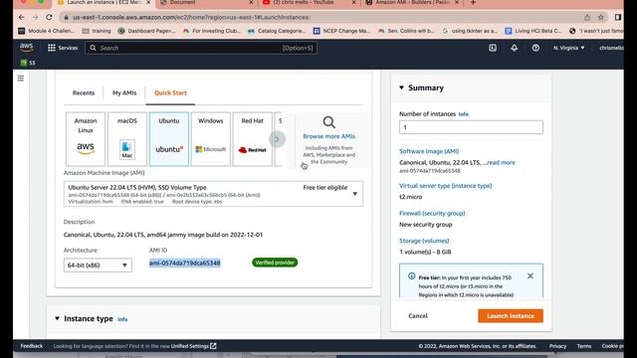
Task: Go forward in the browser
Action: 35,17
